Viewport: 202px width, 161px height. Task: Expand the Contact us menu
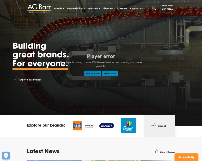(137, 9)
